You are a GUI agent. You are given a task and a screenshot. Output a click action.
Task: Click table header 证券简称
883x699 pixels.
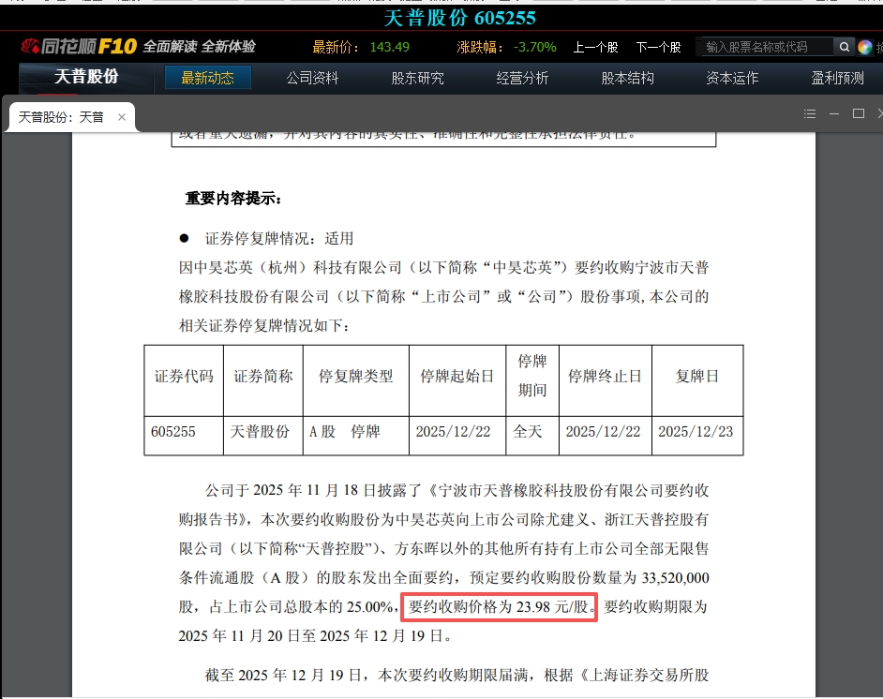[263, 376]
